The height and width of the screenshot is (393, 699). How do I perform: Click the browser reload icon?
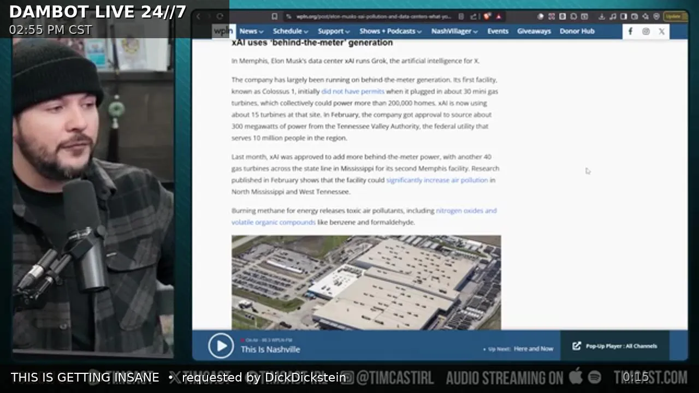tap(220, 16)
